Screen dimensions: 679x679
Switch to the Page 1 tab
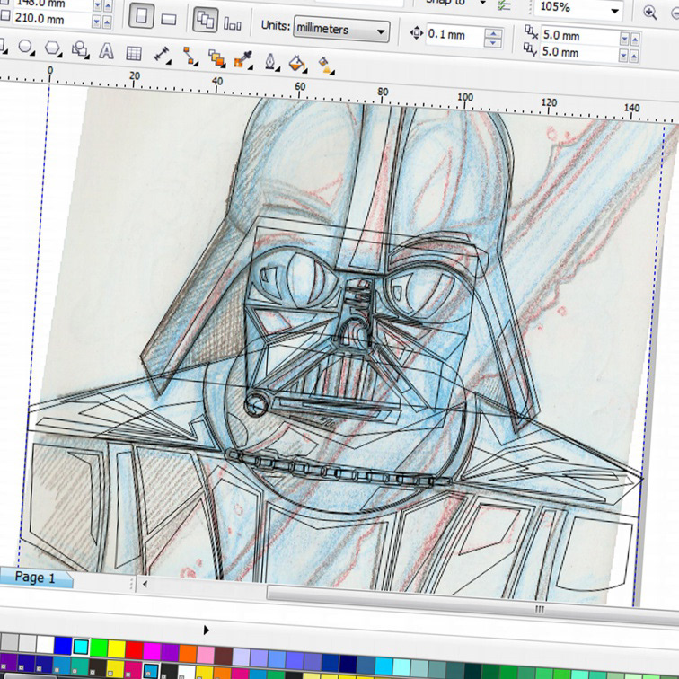(36, 578)
